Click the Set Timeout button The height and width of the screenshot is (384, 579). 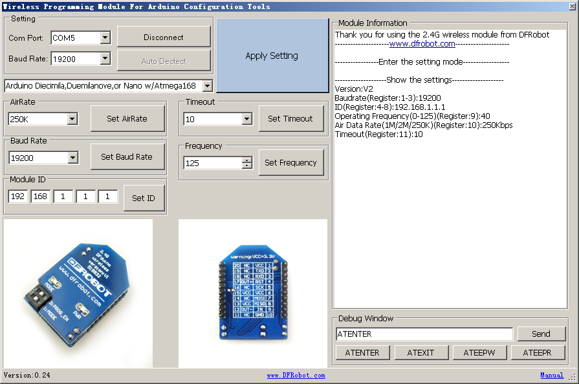[291, 118]
